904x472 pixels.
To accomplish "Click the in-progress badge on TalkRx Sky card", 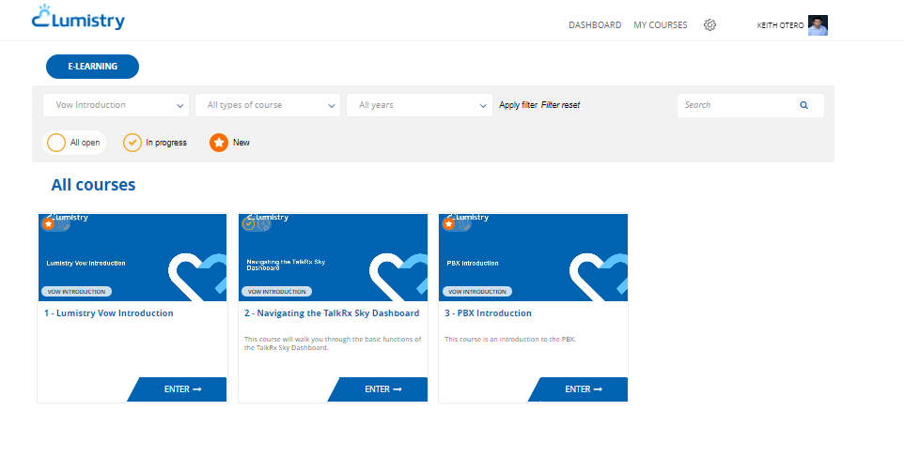I will (x=249, y=224).
